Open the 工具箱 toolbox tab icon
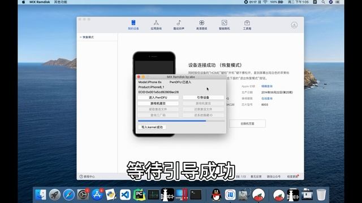This screenshot has width=362, height=203. (247, 25)
